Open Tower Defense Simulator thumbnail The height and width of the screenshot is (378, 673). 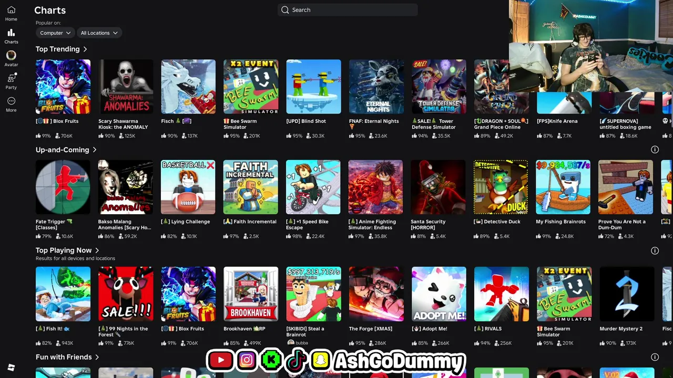[439, 87]
